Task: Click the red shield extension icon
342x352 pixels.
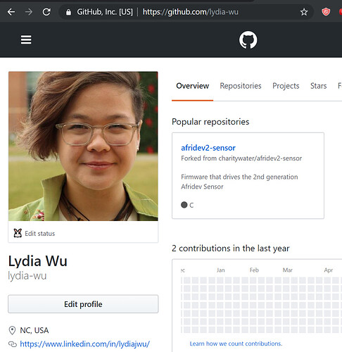Action: click(x=326, y=12)
